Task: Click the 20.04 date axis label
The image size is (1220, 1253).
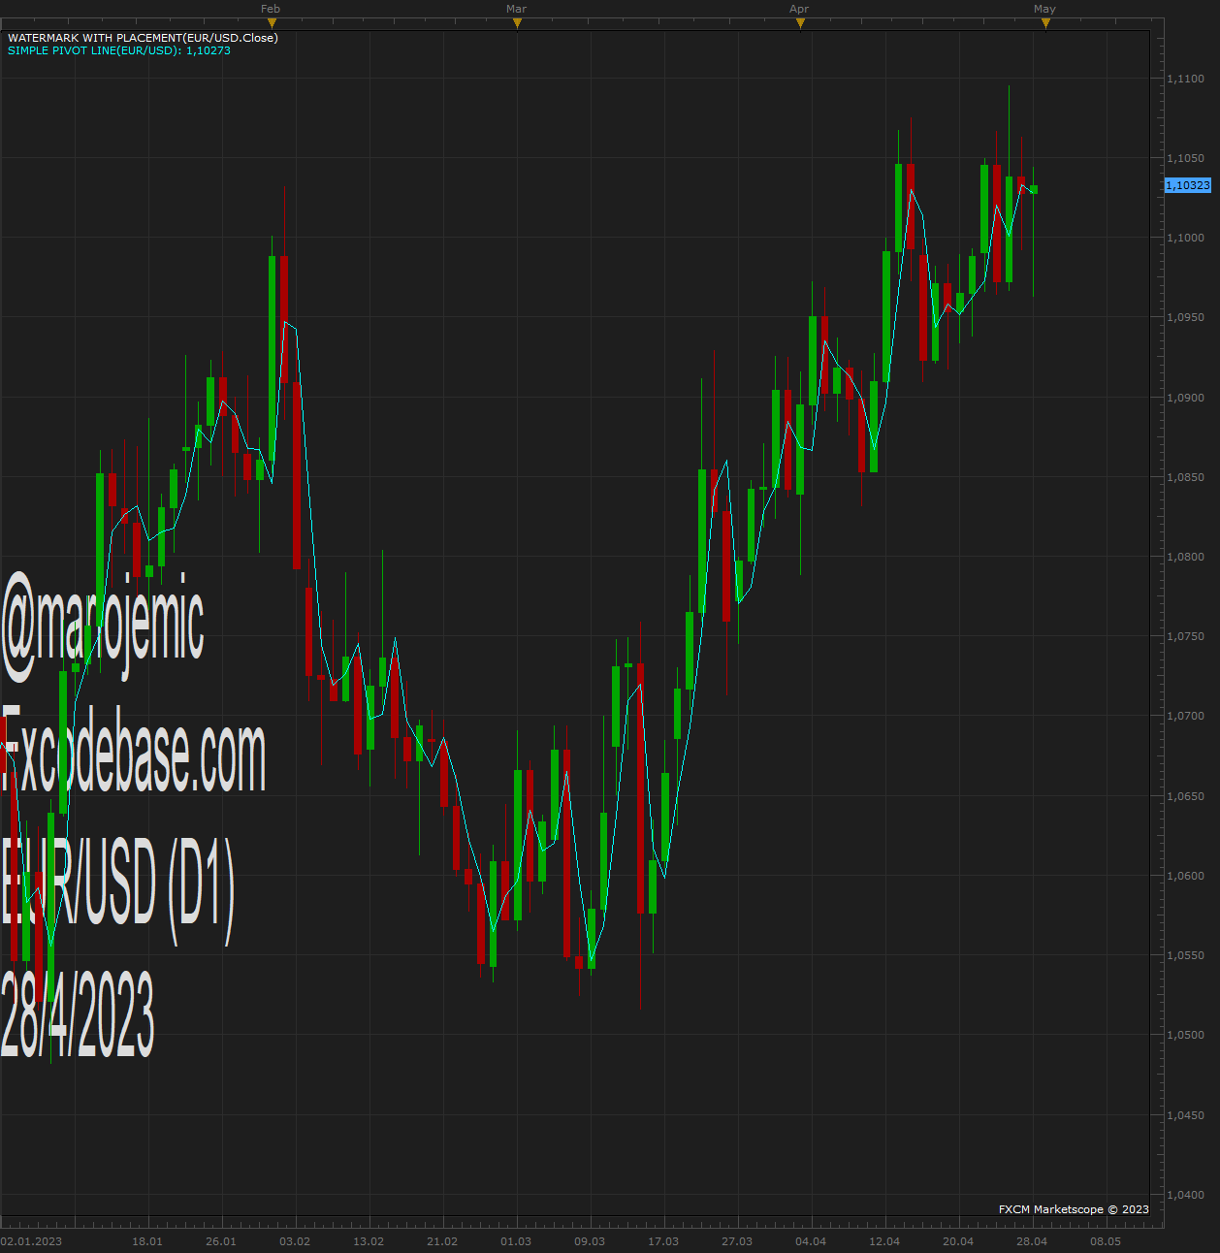Action: 958,1241
